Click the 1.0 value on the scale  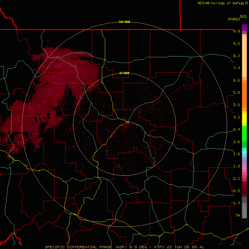tap(237, 166)
